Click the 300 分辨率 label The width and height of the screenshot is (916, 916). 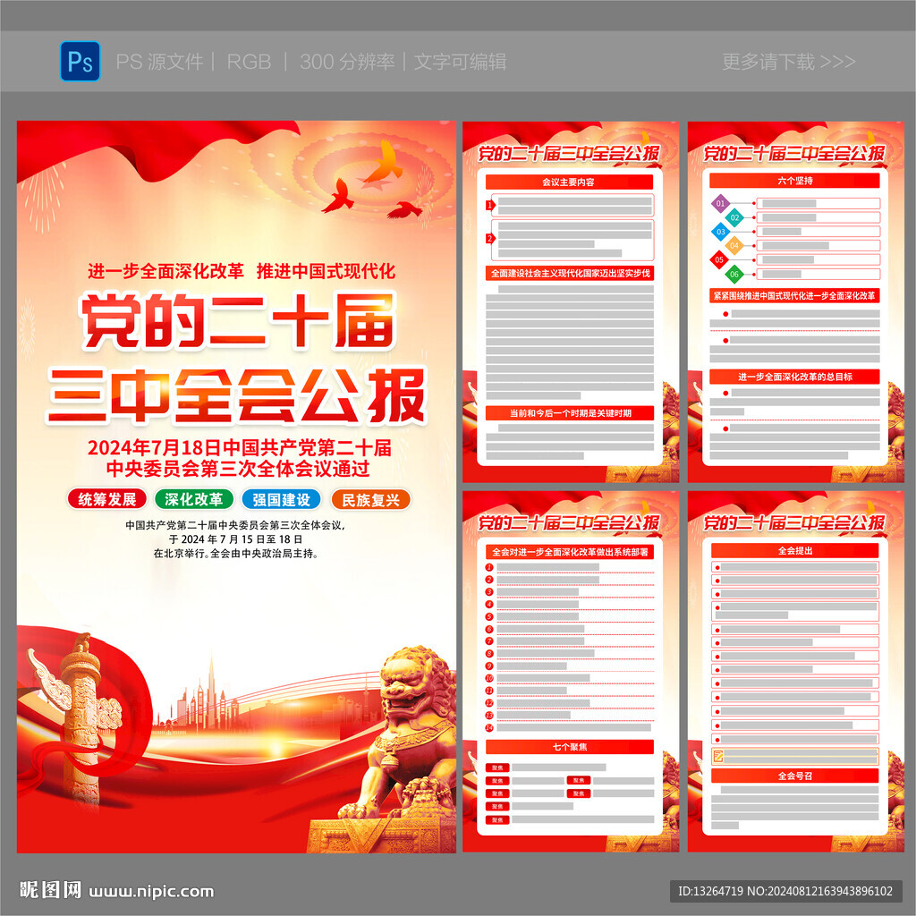coord(347,62)
